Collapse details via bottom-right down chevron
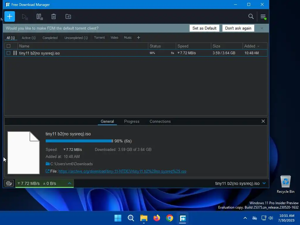The width and height of the screenshot is (300, 225). tap(264, 183)
